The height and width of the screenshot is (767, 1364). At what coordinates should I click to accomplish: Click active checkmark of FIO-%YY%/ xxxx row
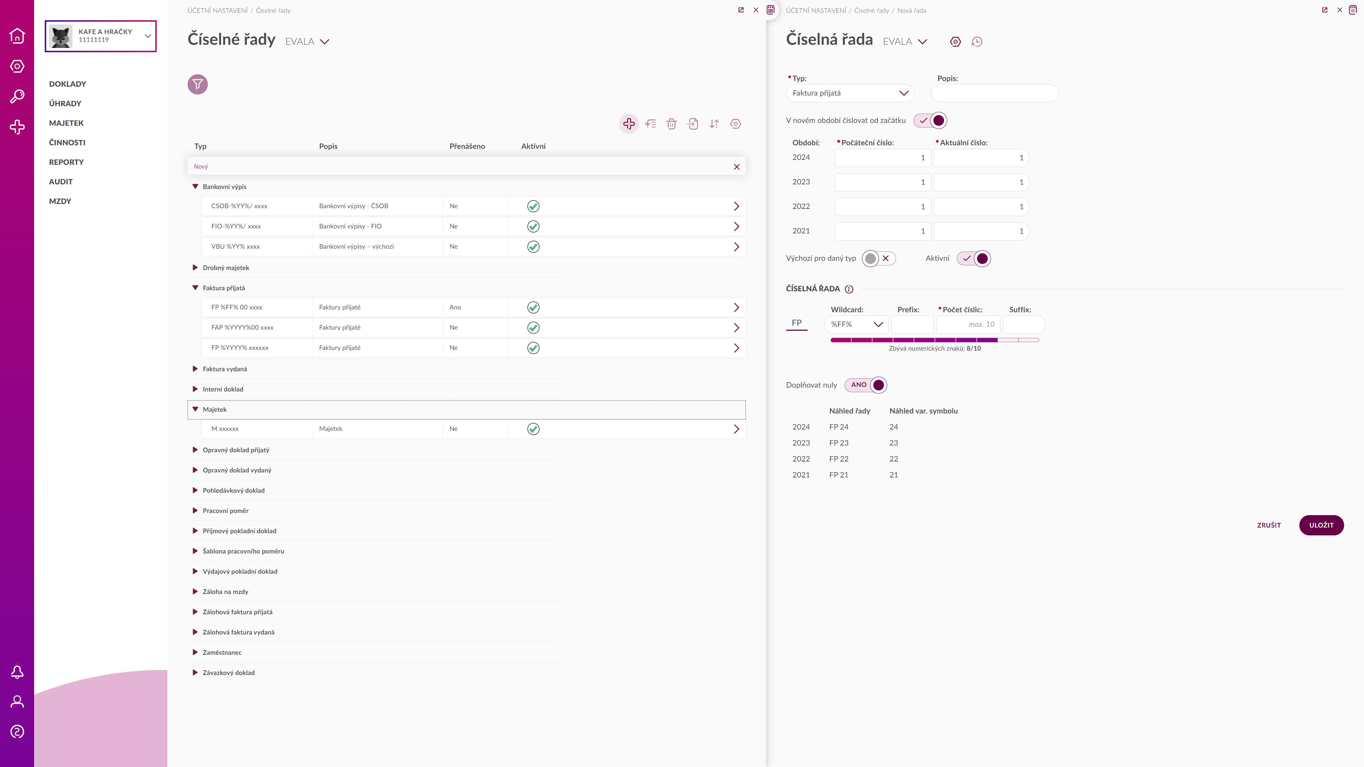(533, 227)
